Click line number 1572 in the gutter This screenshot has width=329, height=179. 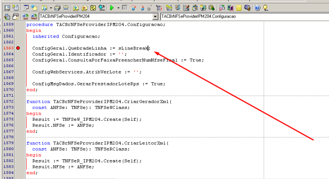tap(8, 102)
